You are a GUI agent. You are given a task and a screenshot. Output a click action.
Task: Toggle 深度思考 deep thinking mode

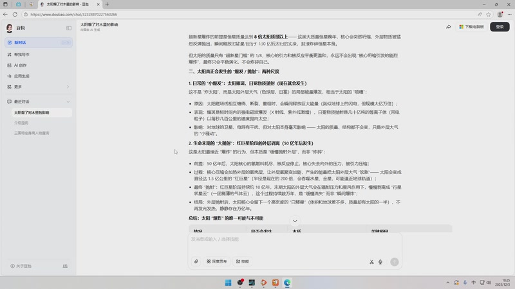point(217,261)
